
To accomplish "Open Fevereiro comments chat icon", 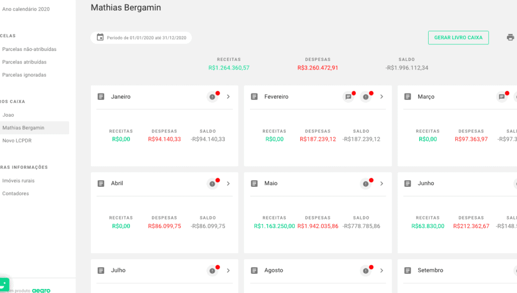I will 348,97.
